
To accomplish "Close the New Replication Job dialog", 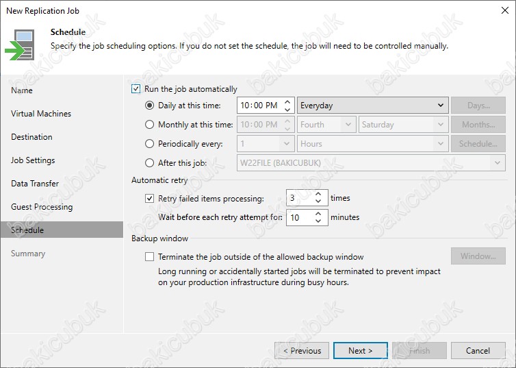I will pos(505,10).
